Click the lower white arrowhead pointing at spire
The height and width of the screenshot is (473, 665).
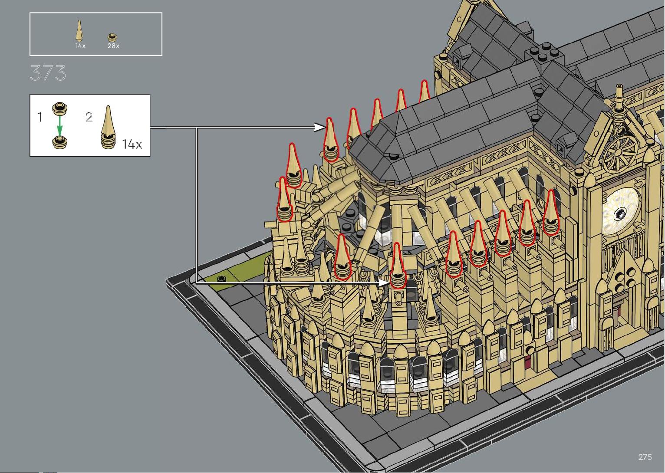coord(384,282)
